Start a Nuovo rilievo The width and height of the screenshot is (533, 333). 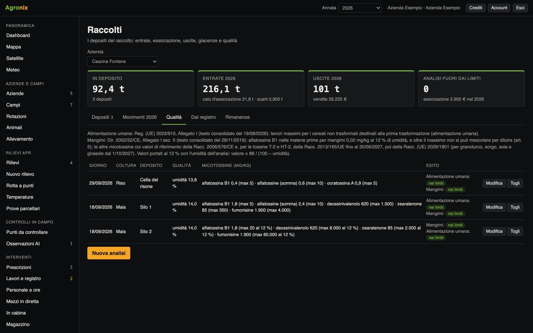[x=39, y=174]
